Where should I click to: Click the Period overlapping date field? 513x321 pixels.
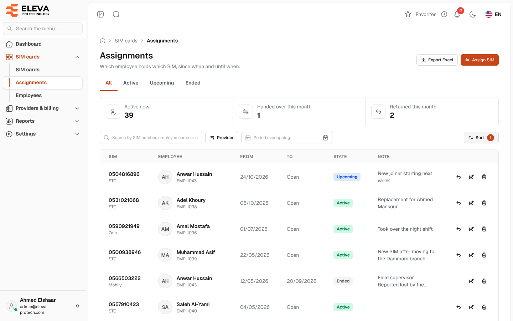point(287,138)
